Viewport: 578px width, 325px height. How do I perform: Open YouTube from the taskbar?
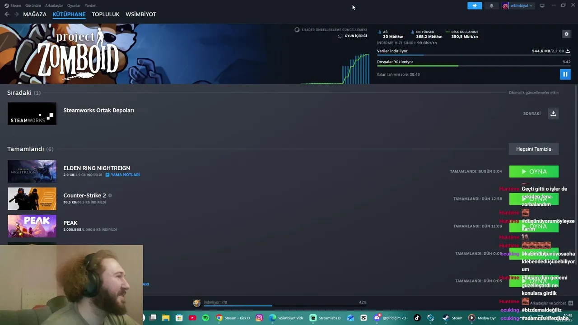click(192, 318)
